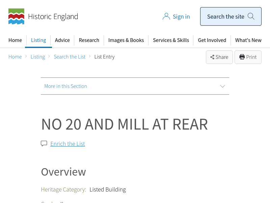This screenshot has width=270, height=203.
Task: Open the Research menu item
Action: [89, 40]
